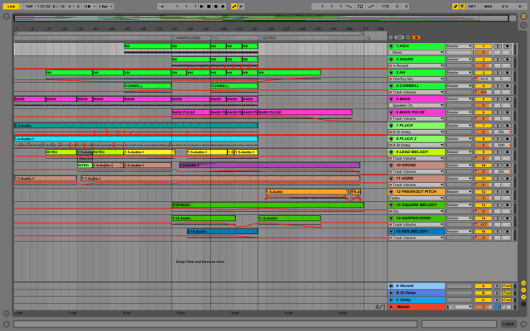Solo the 1 KICK track
Screen dimensions: 530x331
pyautogui.click(x=497, y=46)
